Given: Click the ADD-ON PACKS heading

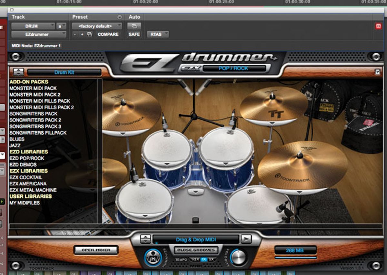Looking at the screenshot, I should [29, 82].
